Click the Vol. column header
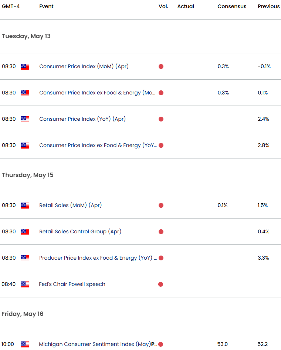The width and height of the screenshot is (281, 350). pos(163,6)
